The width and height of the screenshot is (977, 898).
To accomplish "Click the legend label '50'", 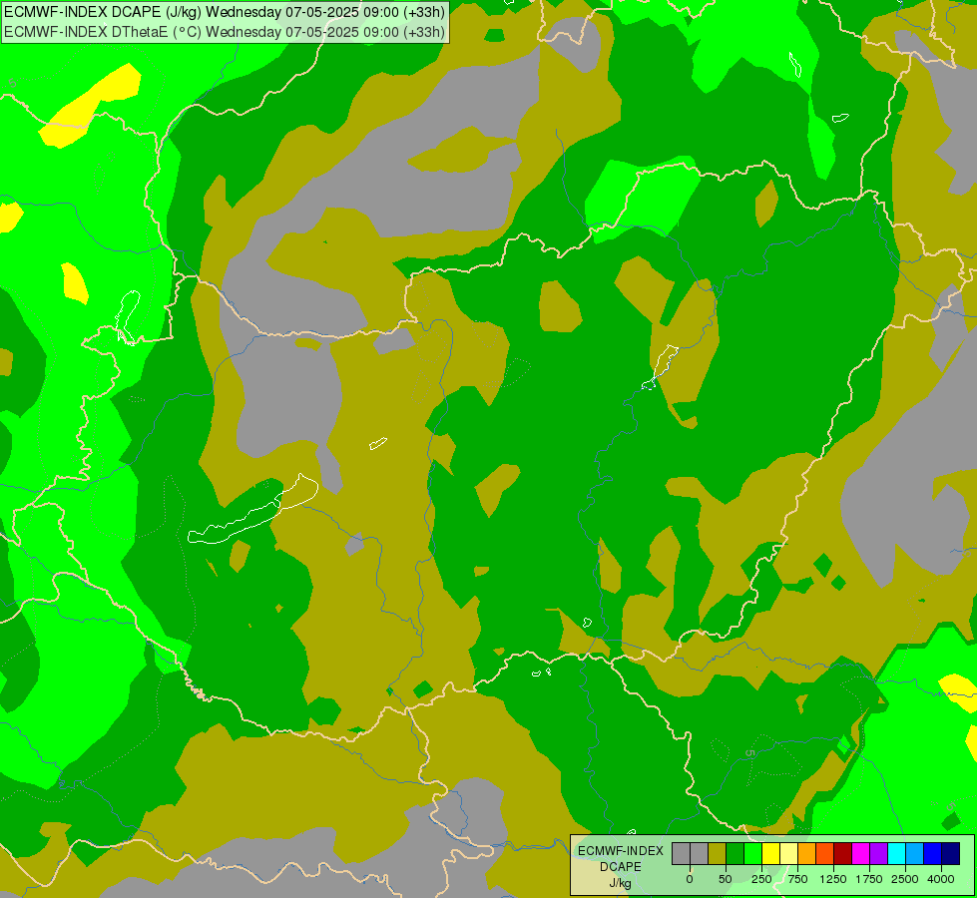I will coord(726,879).
